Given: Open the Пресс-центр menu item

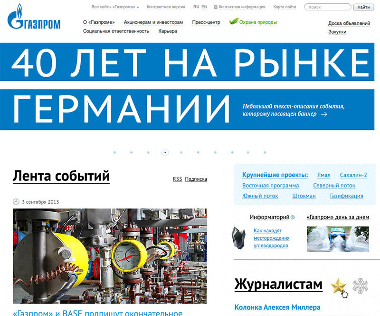Looking at the screenshot, I should click(206, 22).
